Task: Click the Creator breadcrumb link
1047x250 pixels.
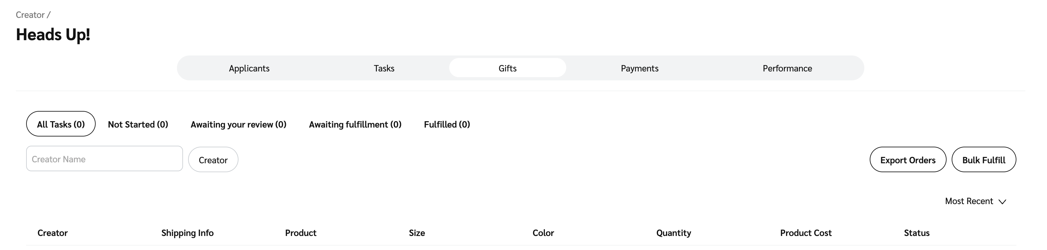Action: point(30,15)
